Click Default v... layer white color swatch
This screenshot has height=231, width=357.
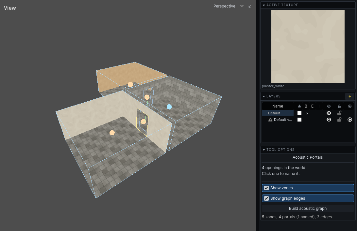tap(299, 120)
